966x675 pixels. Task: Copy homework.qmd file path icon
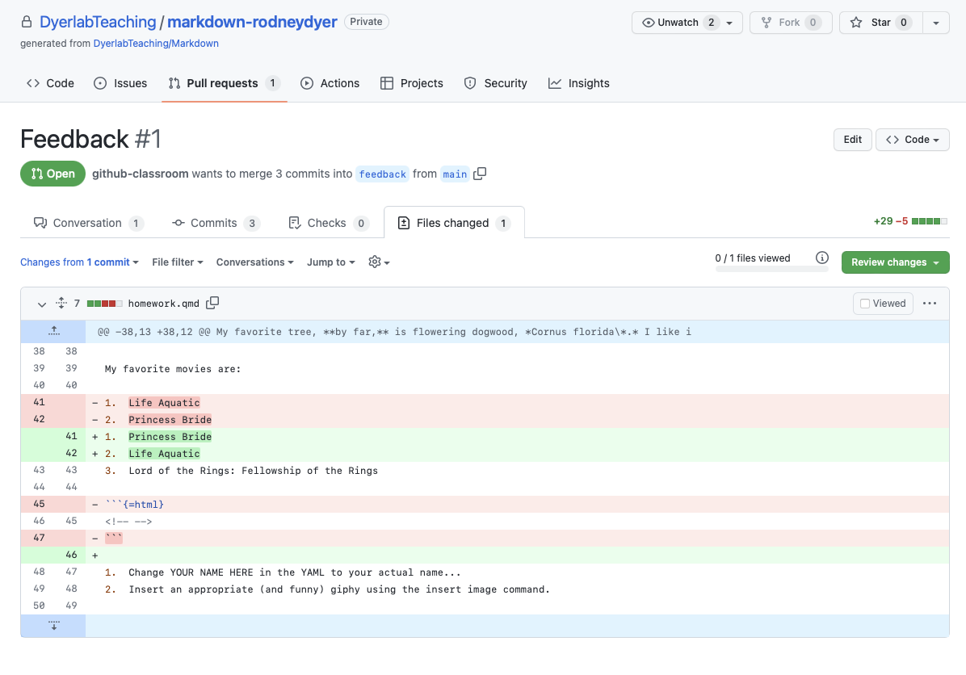coord(212,304)
